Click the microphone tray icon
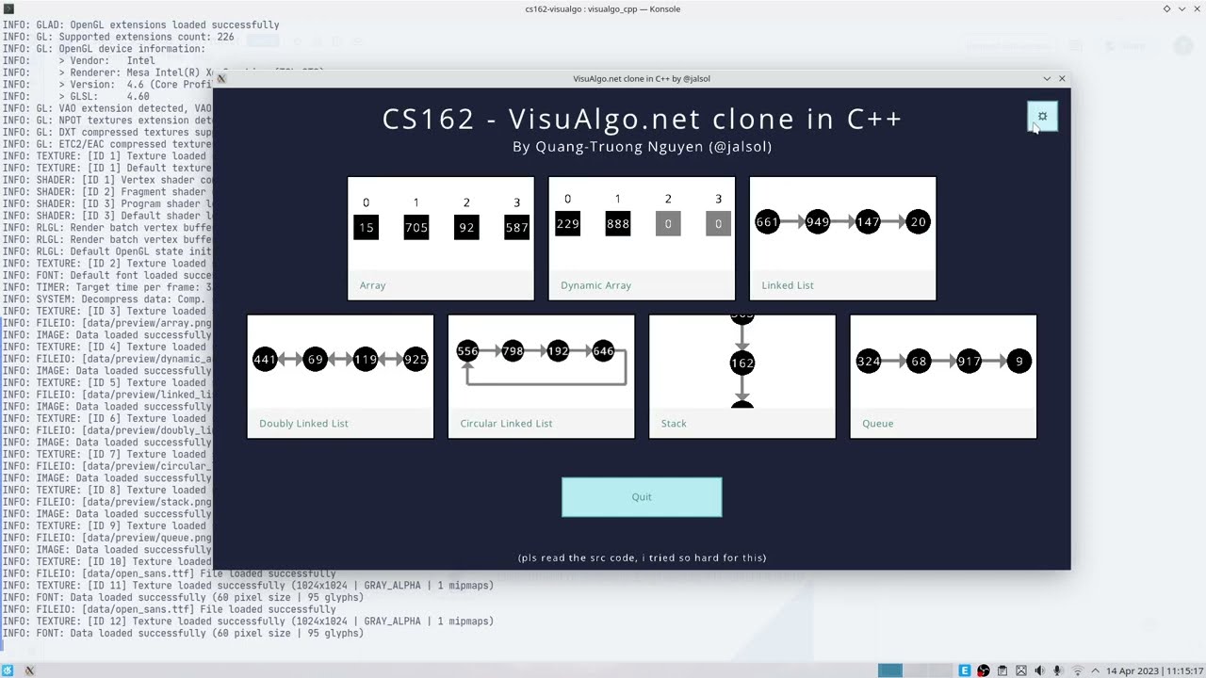This screenshot has width=1206, height=678. (1059, 670)
